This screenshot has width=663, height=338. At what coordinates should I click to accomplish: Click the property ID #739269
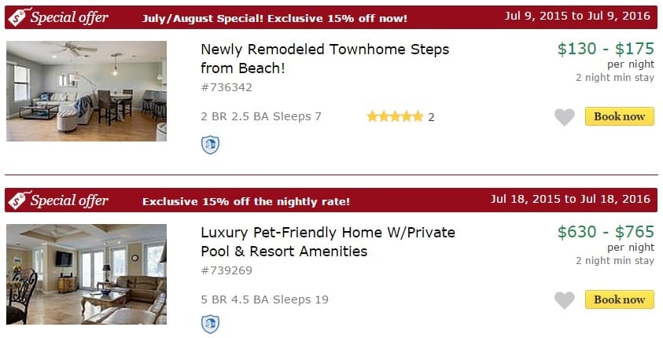click(227, 270)
